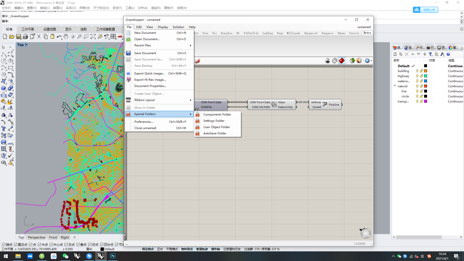Open the Grasshopper Solution menu
The image size is (464, 261).
pyautogui.click(x=178, y=27)
